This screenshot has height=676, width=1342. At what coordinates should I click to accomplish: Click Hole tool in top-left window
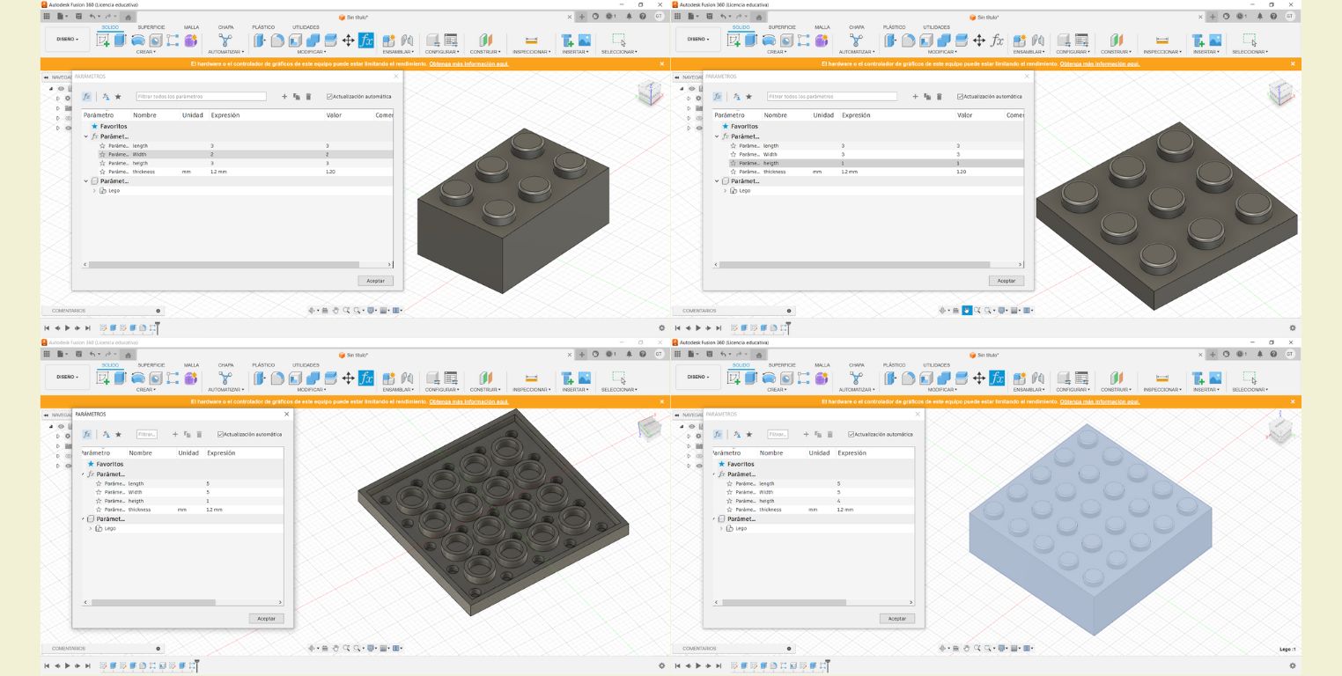(156, 40)
